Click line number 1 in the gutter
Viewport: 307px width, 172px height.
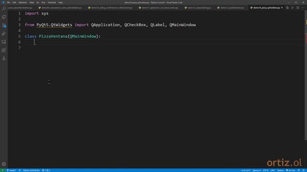pos(19,13)
